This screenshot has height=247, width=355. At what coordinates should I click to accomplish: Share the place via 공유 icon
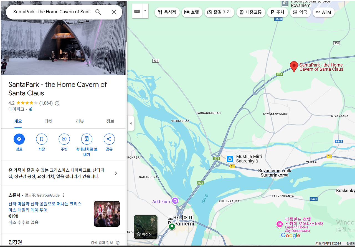coord(109,139)
